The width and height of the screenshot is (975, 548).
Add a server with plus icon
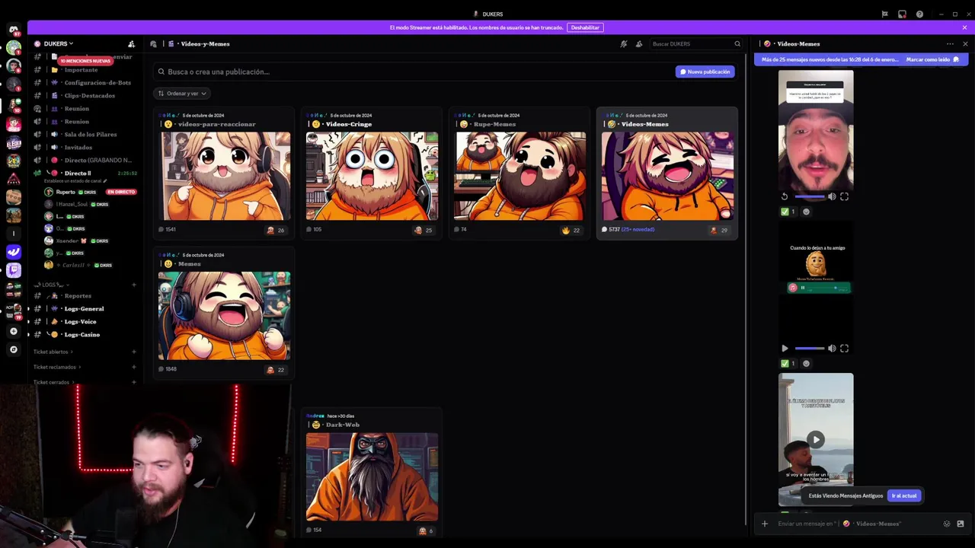tap(13, 331)
